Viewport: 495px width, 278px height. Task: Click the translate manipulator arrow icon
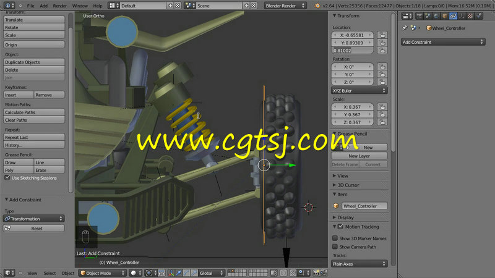coord(178,273)
